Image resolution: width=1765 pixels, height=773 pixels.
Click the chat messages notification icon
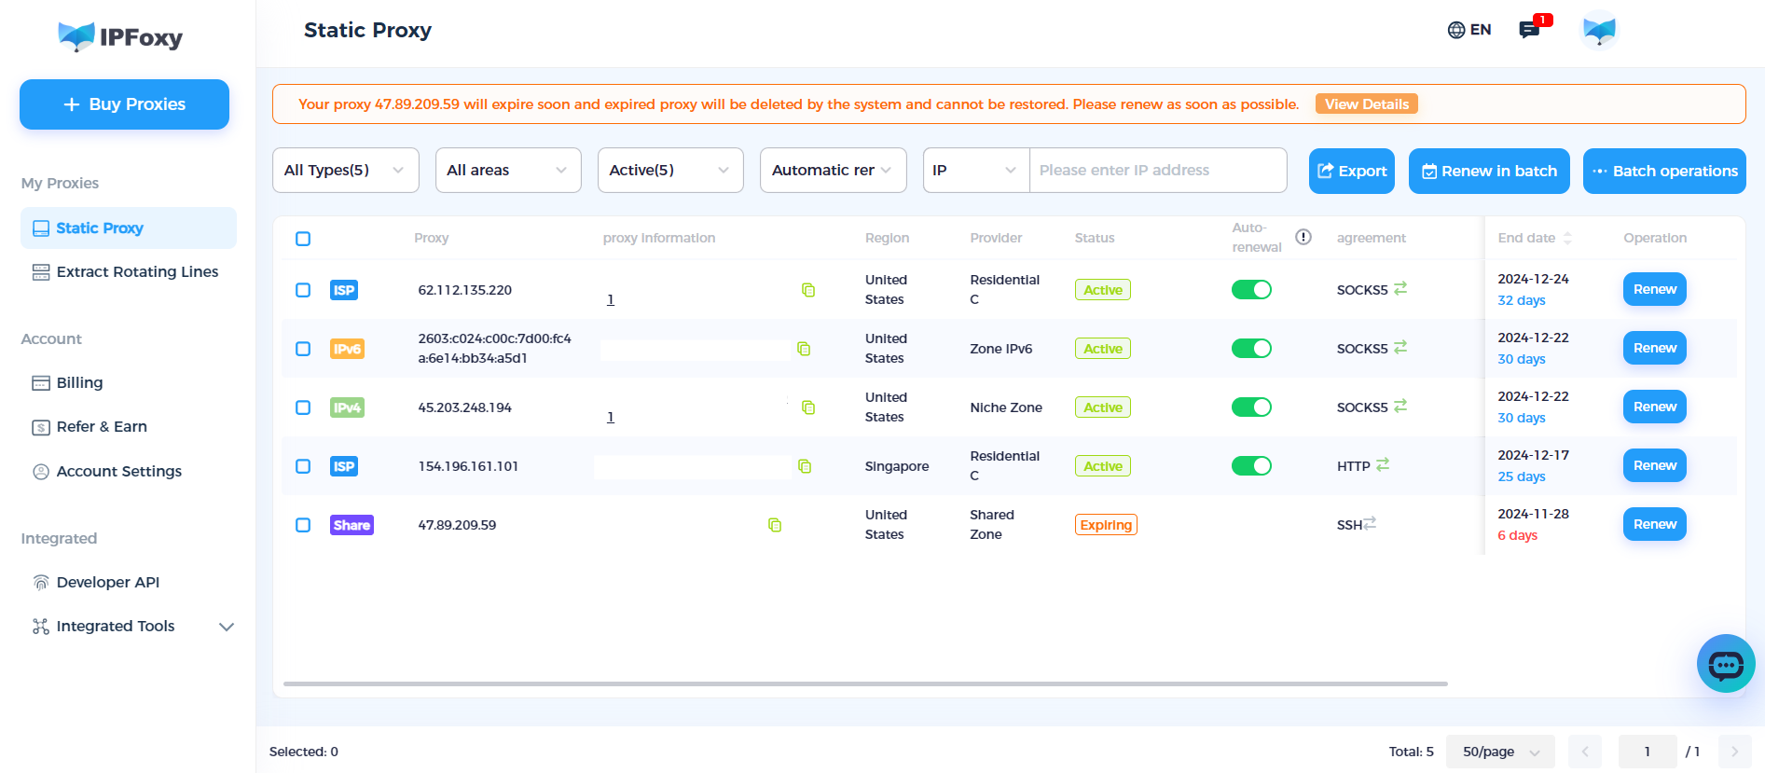(1529, 29)
